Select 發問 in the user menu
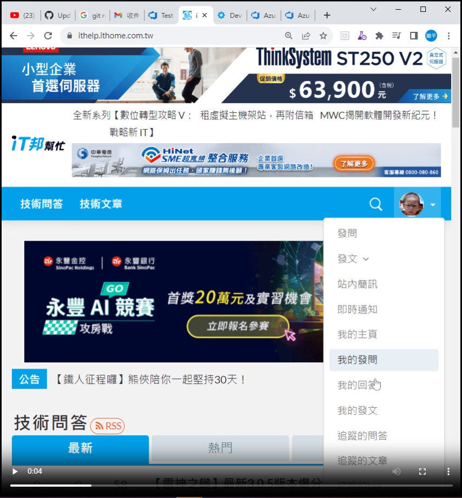Viewport: 462px width, 498px height. [347, 234]
